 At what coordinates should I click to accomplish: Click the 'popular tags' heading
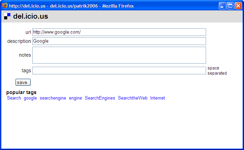pyautogui.click(x=21, y=92)
